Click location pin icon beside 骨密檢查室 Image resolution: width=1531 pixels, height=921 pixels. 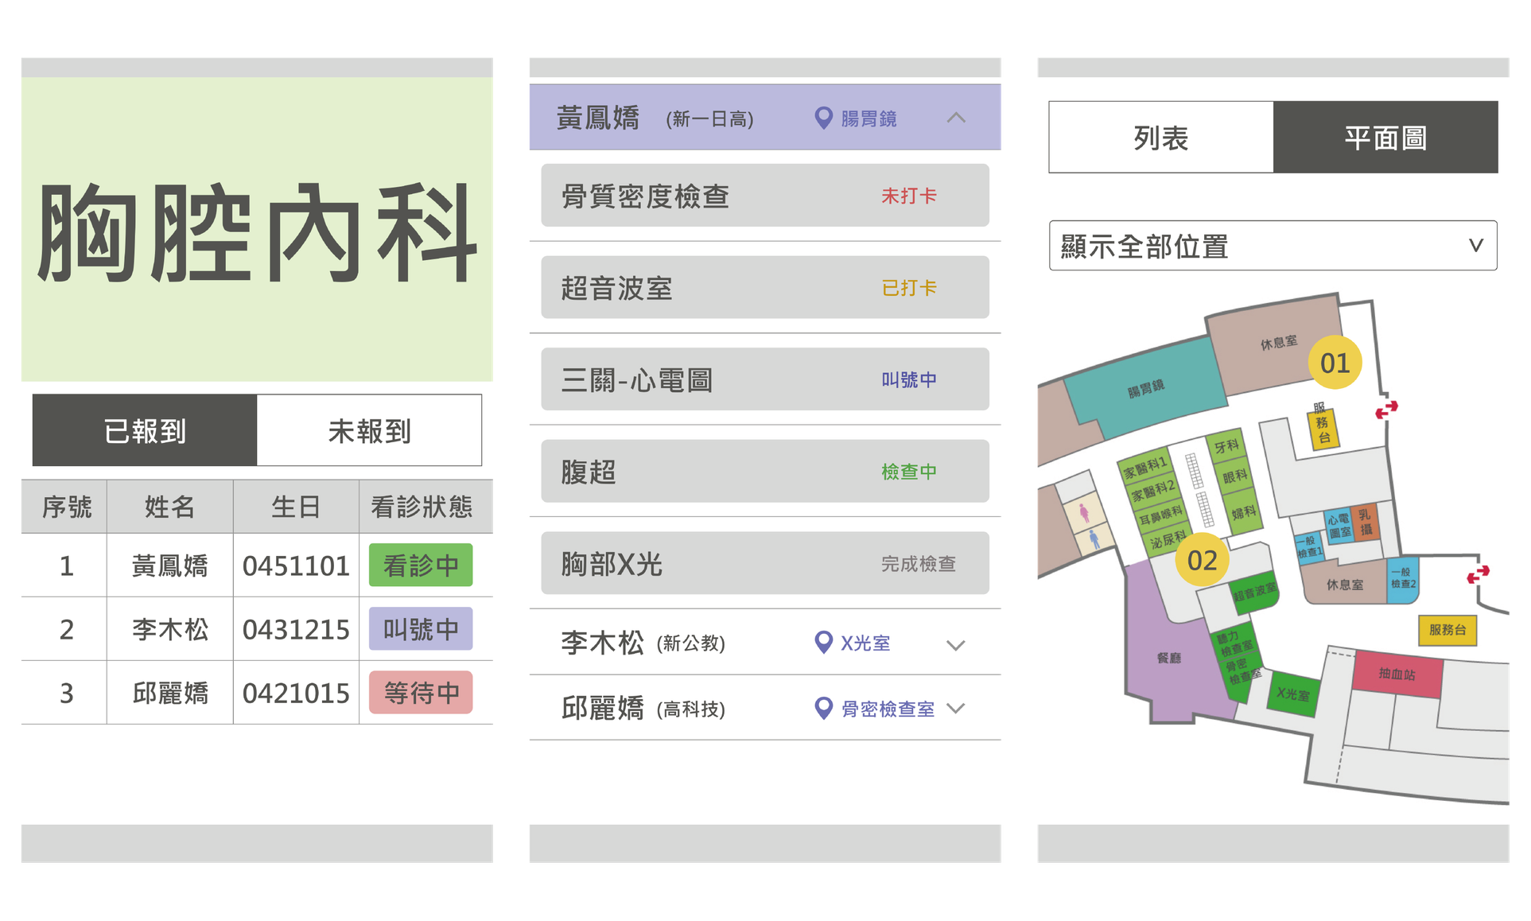coord(824,708)
